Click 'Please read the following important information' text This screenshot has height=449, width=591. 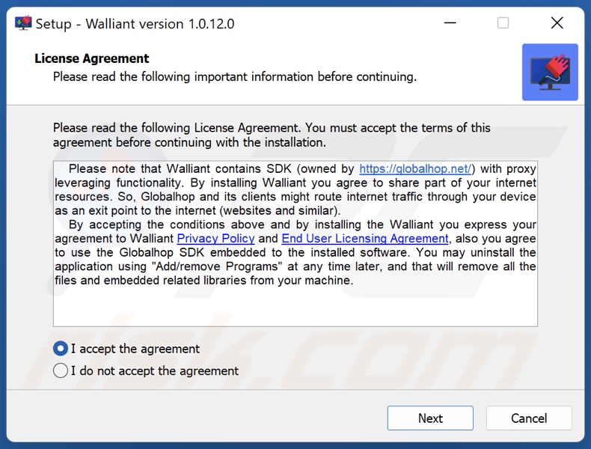[x=234, y=77]
